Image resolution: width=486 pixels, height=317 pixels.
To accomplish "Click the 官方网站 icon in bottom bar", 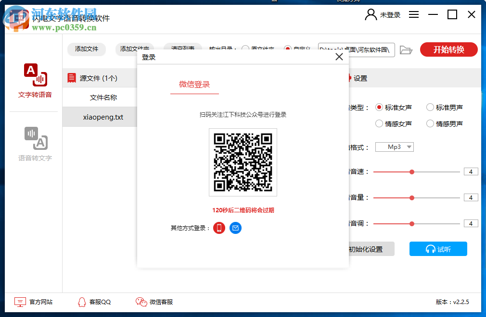I will 20,302.
